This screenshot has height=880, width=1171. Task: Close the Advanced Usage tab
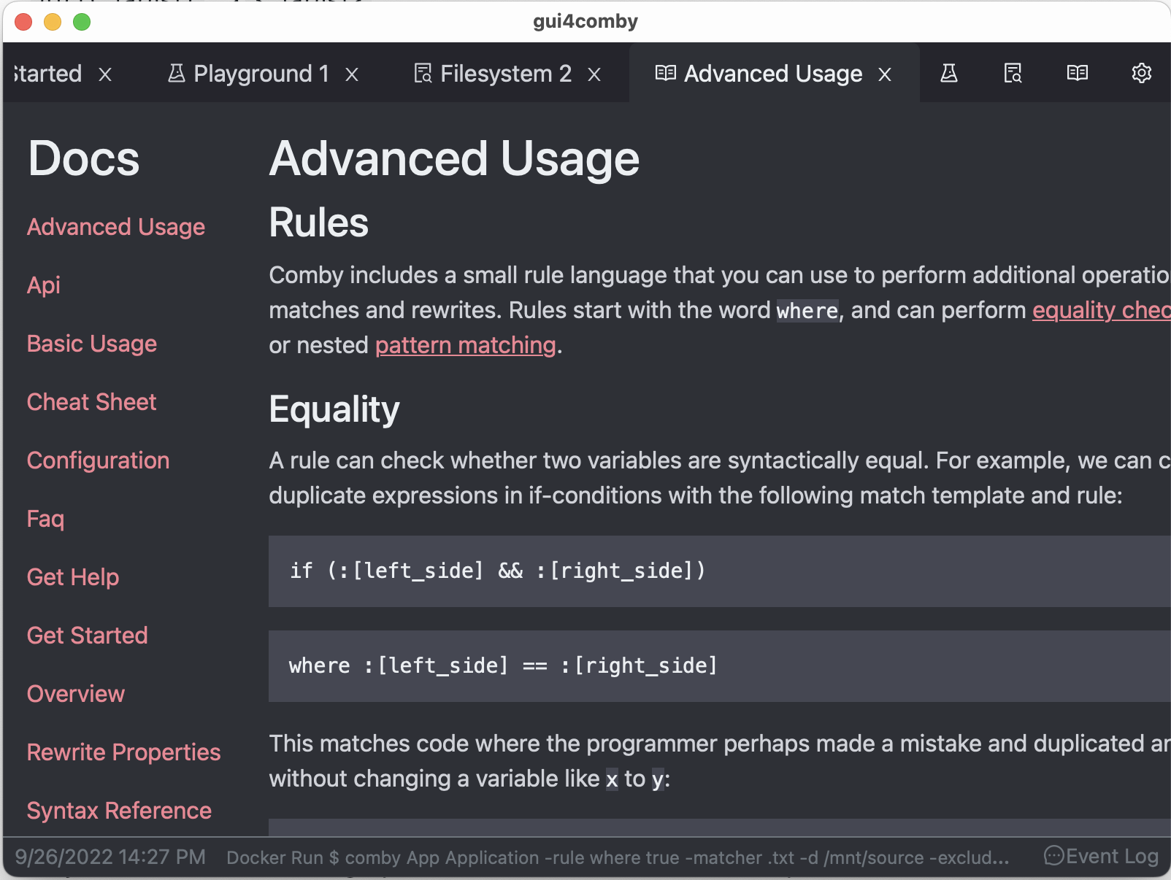point(885,74)
